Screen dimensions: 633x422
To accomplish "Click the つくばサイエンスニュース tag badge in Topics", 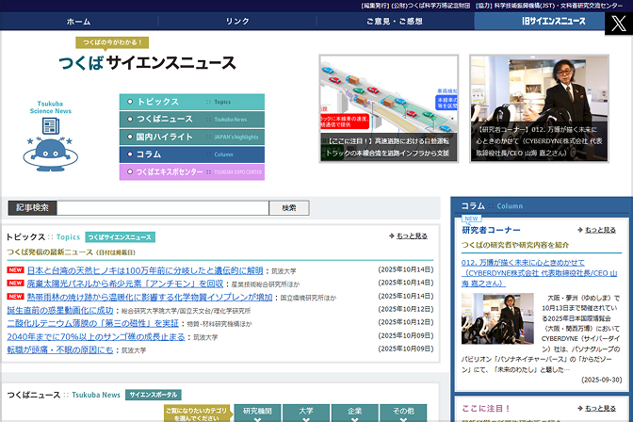I will [x=120, y=237].
